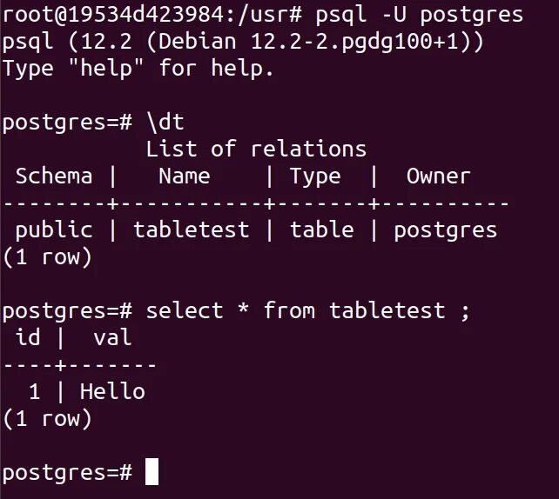
Task: Click the final '(1 row)' result count
Action: (47, 418)
